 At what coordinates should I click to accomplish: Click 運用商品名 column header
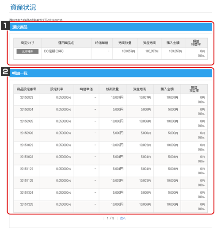coord(66,43)
